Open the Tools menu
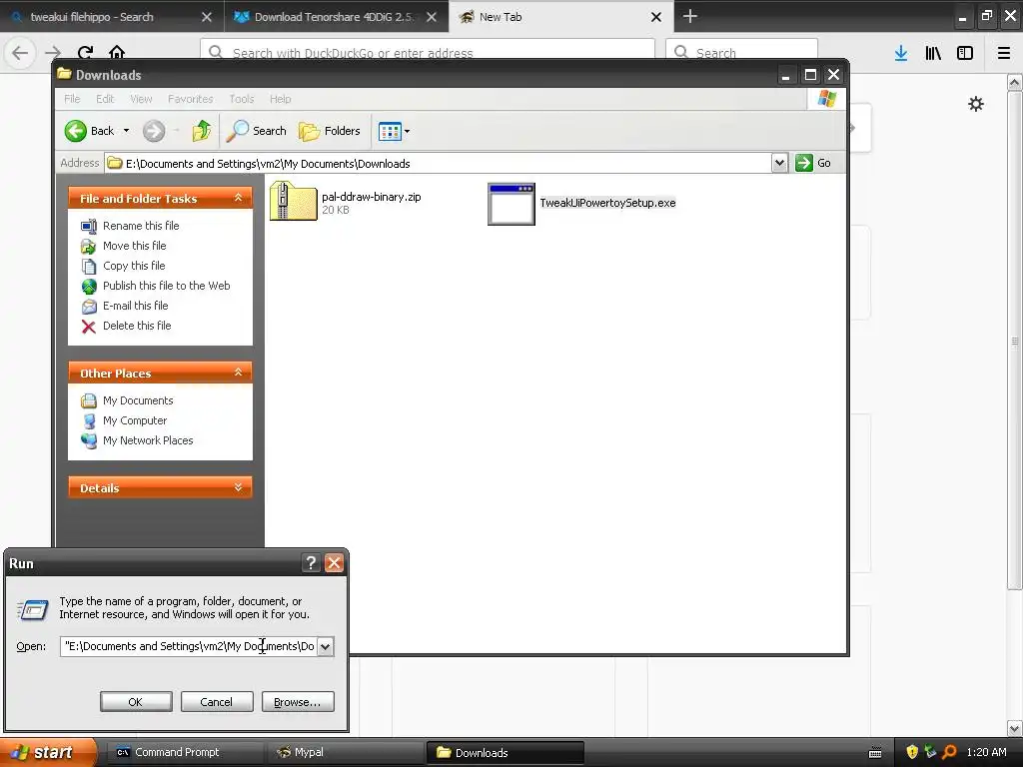Image resolution: width=1023 pixels, height=767 pixels. (242, 99)
